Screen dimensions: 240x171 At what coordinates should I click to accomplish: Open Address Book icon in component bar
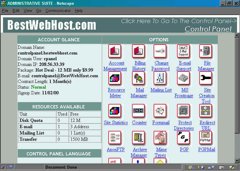coord(221,167)
